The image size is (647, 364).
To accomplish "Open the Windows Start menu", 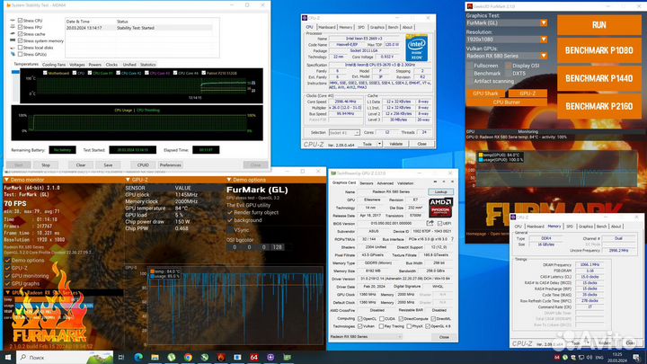I will [x=8, y=357].
